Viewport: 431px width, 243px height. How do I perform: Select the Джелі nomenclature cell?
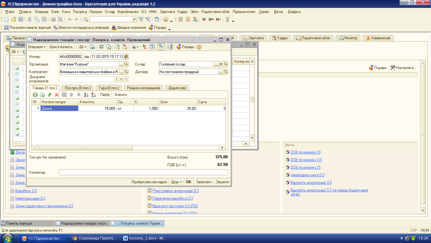[x=60, y=109]
